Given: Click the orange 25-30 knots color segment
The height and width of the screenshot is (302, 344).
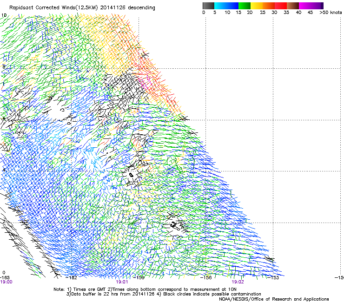Looking at the screenshot, I should pyautogui.click(x=269, y=6).
